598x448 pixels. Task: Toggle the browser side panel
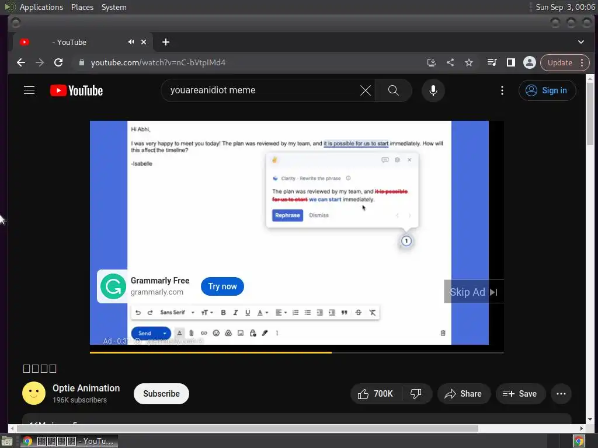pyautogui.click(x=510, y=62)
